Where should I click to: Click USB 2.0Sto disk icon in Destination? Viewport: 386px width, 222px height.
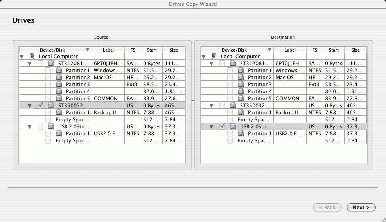[233, 126]
